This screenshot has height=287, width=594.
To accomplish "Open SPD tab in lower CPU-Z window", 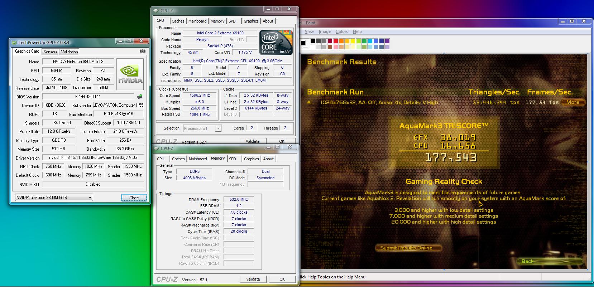I will [x=233, y=159].
